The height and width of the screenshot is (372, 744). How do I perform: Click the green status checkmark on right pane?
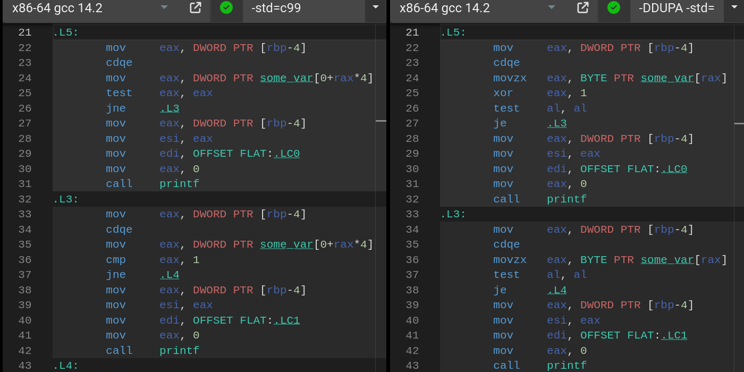click(614, 9)
